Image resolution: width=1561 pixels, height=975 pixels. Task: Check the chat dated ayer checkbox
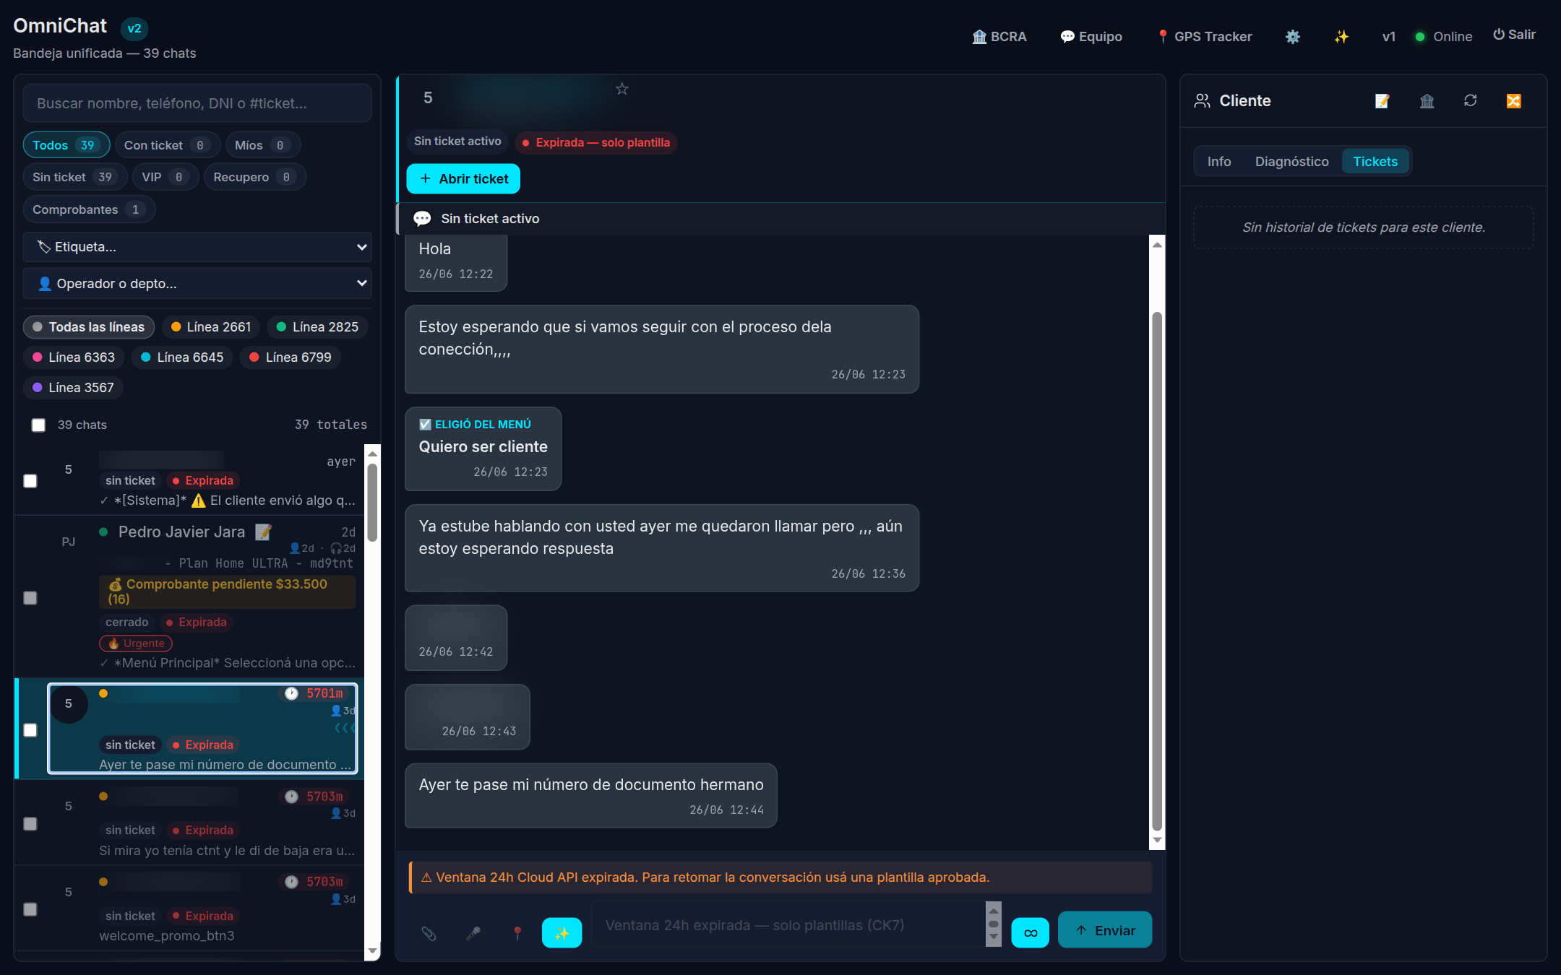point(30,481)
